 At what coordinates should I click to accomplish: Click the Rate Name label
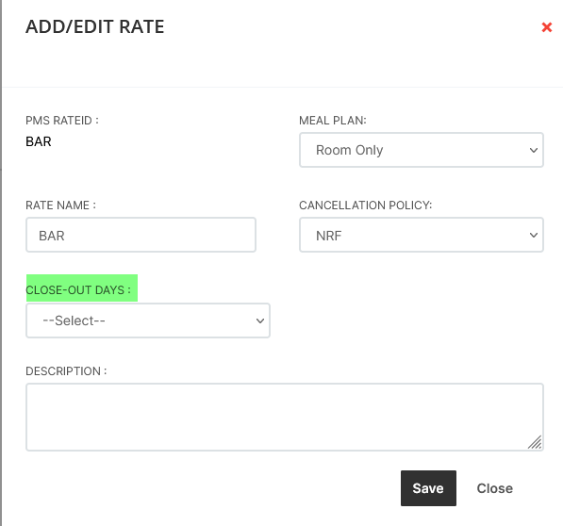[x=60, y=205]
